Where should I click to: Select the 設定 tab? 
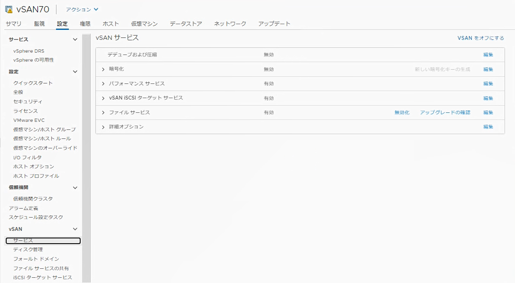(62, 24)
